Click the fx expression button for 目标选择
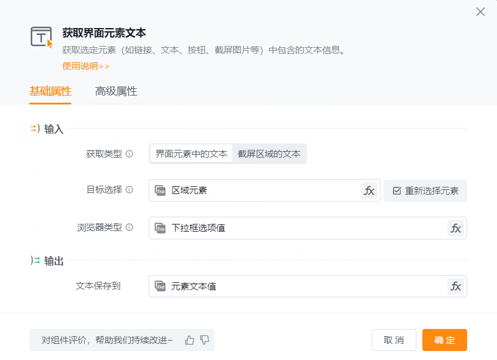 point(369,191)
